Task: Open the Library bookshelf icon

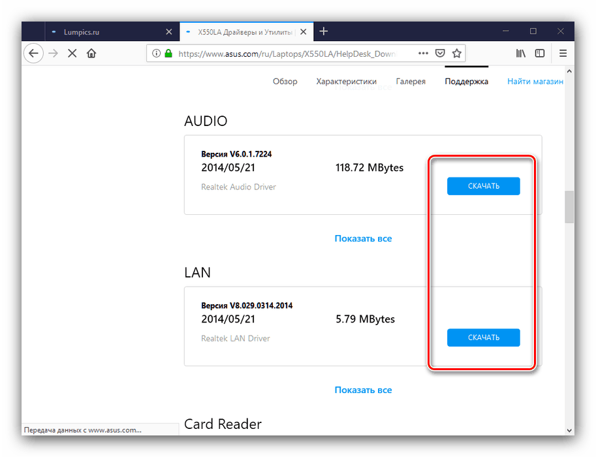Action: point(521,54)
